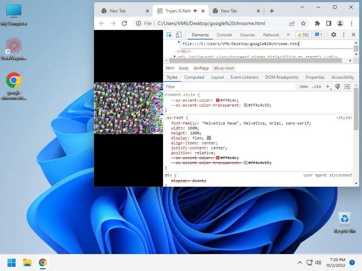Click the struck-through #ff4c4c59 swatch in .sc-root
The width and height of the screenshot is (362, 271).
(x=245, y=163)
